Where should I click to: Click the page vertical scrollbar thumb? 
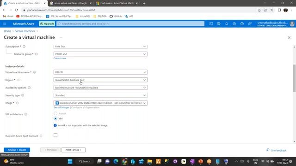[294, 78]
